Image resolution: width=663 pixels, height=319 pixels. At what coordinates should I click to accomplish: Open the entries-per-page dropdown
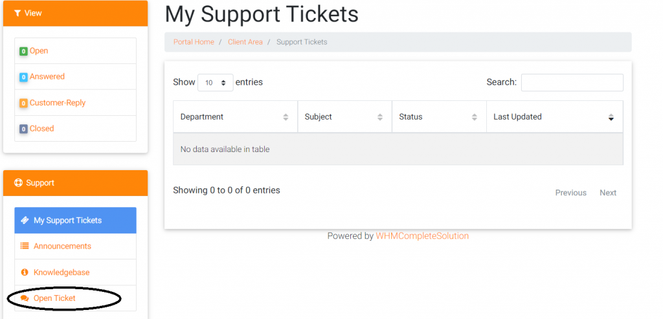(x=215, y=83)
